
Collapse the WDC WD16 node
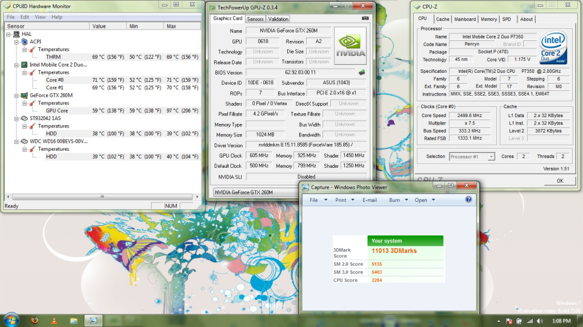pyautogui.click(x=17, y=142)
